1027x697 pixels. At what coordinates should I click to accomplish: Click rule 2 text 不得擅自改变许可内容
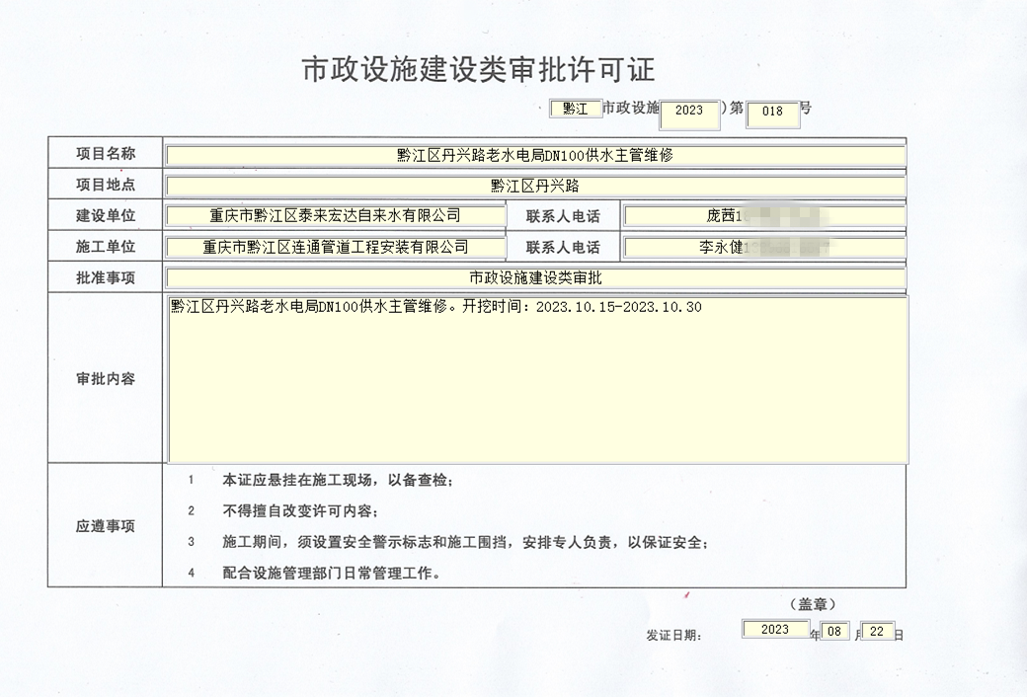[x=300, y=511]
